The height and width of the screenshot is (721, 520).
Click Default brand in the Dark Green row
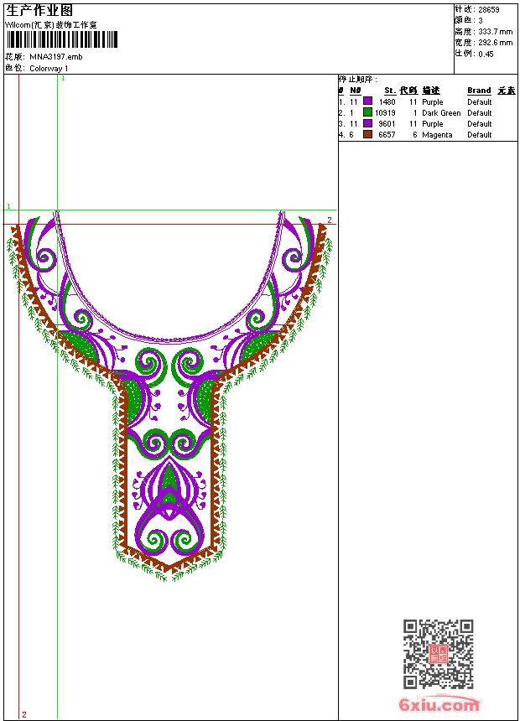(x=480, y=113)
